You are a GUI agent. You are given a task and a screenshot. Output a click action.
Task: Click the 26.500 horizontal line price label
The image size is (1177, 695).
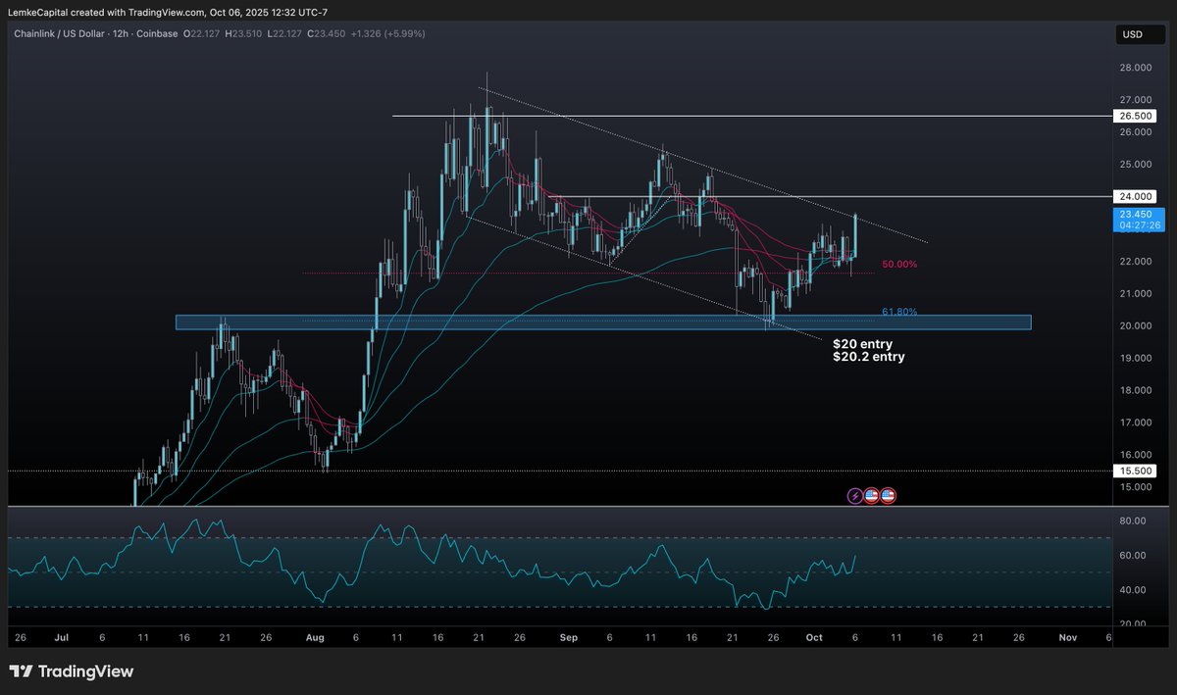tap(1136, 116)
